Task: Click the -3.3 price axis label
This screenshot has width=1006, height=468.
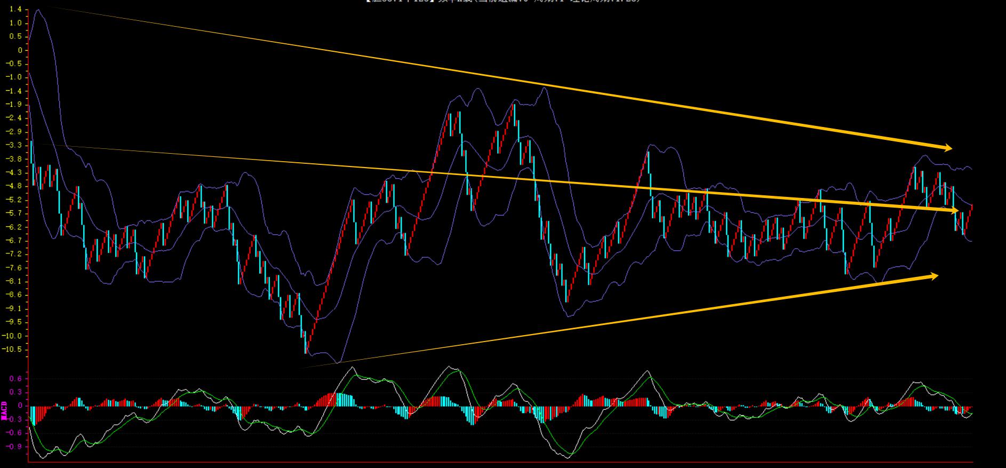Action: 15,145
